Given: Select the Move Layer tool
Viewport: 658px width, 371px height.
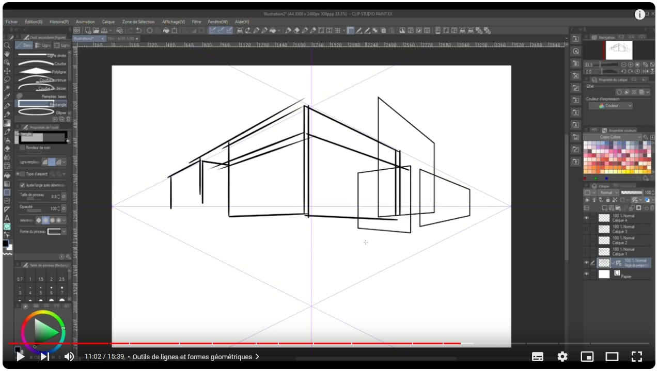Looking at the screenshot, I should pos(7,71).
